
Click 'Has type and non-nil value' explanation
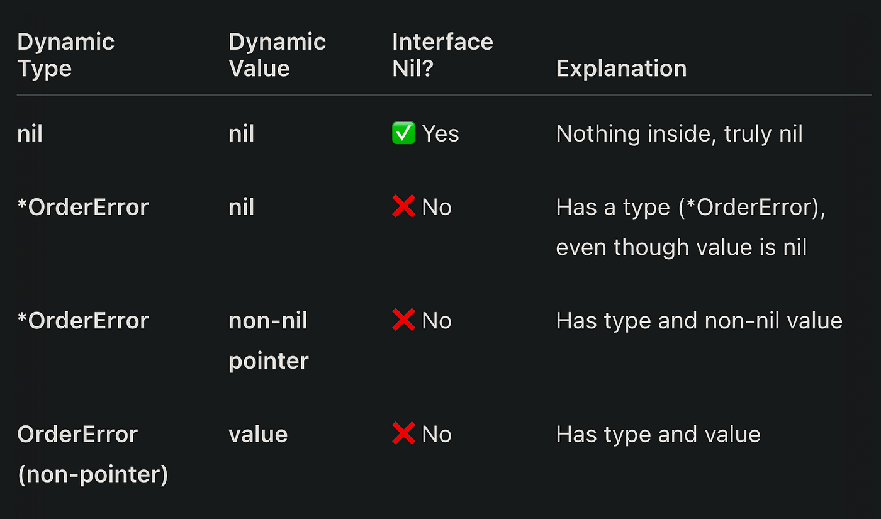click(x=699, y=321)
